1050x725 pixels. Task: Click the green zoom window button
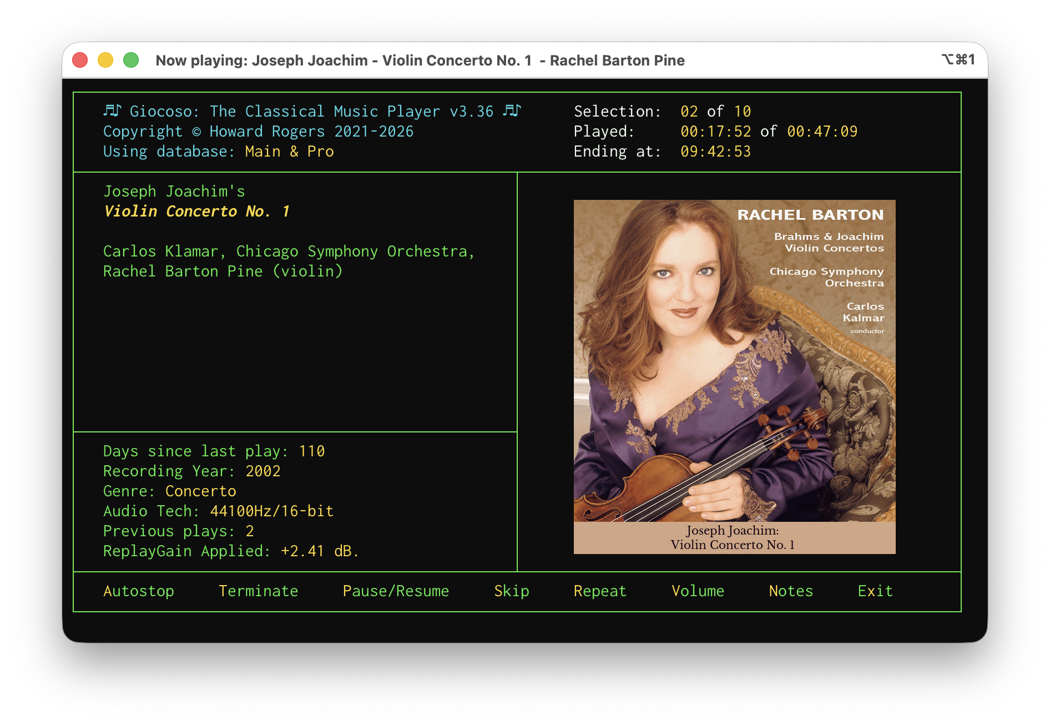click(x=131, y=60)
